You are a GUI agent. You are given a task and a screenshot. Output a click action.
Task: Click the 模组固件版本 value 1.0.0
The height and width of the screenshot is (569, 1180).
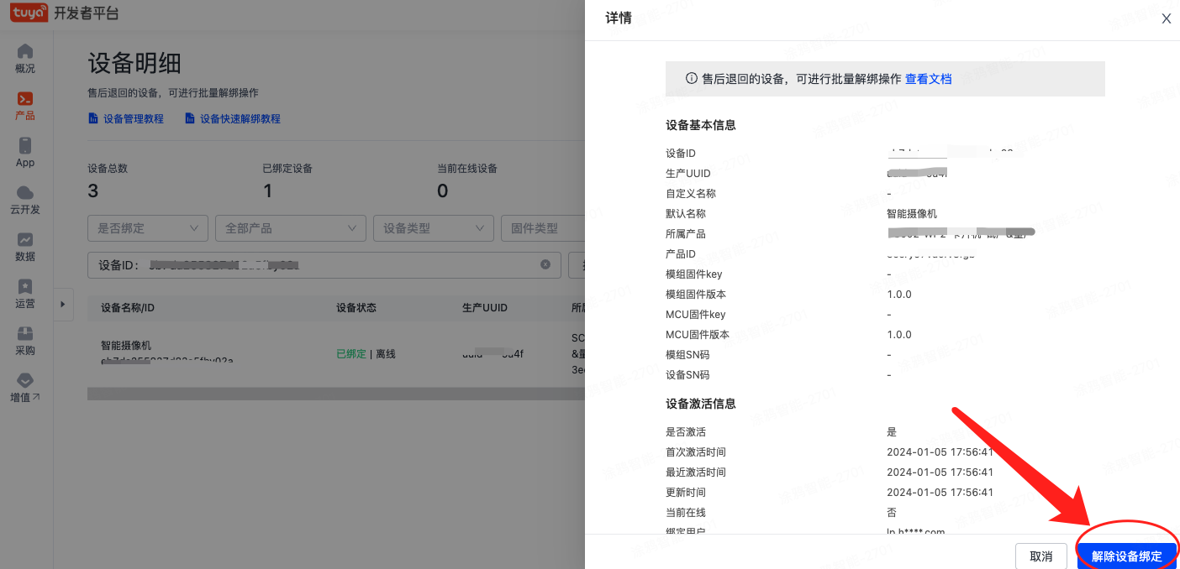(x=899, y=295)
